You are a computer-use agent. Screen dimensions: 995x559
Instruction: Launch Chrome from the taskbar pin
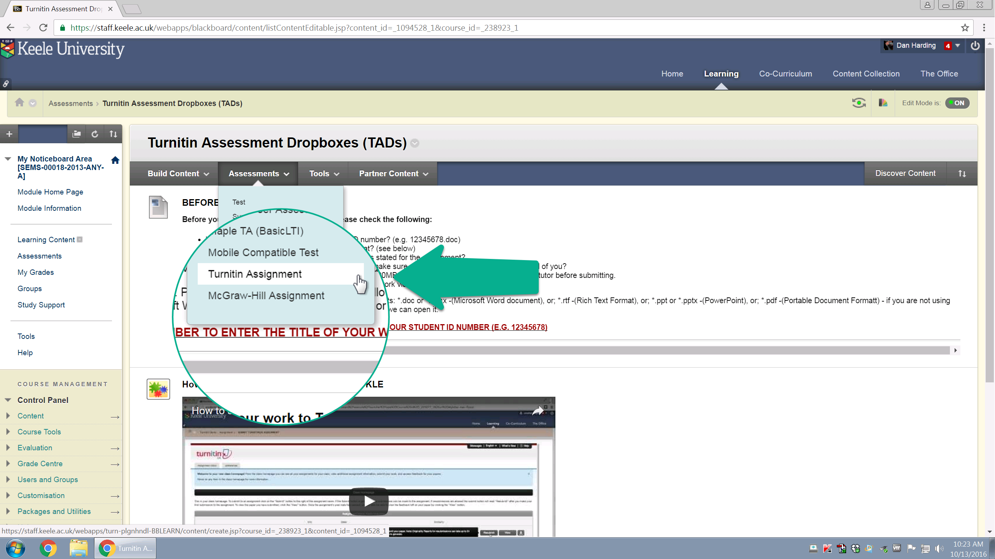point(48,549)
